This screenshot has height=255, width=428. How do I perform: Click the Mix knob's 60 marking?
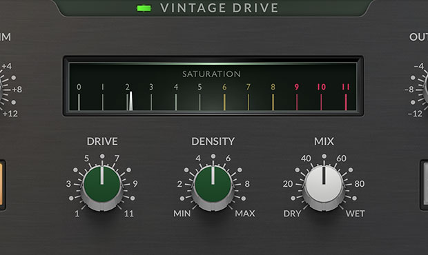[341, 159]
